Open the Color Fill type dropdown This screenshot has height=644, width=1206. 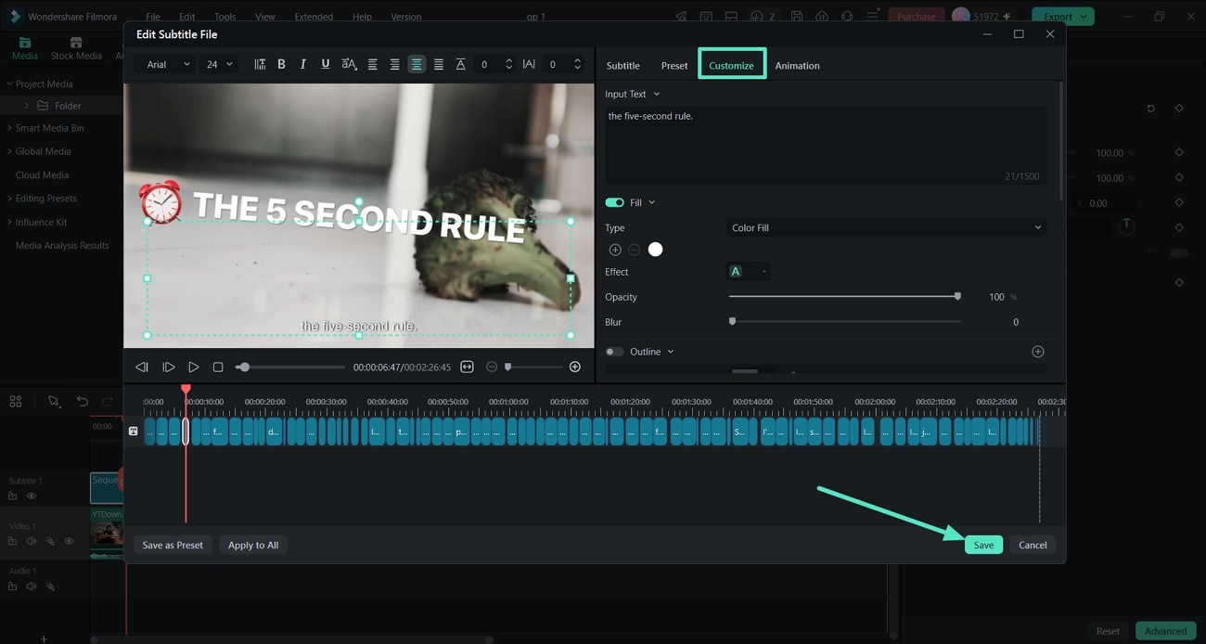tap(886, 227)
